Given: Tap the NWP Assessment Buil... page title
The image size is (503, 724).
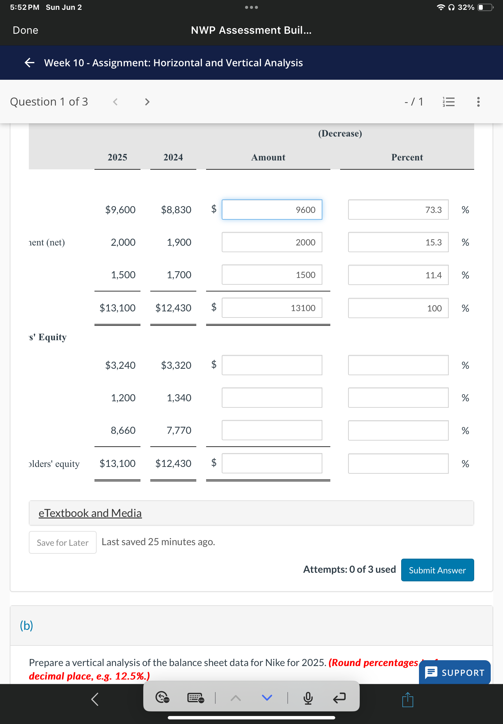Looking at the screenshot, I should 251,30.
